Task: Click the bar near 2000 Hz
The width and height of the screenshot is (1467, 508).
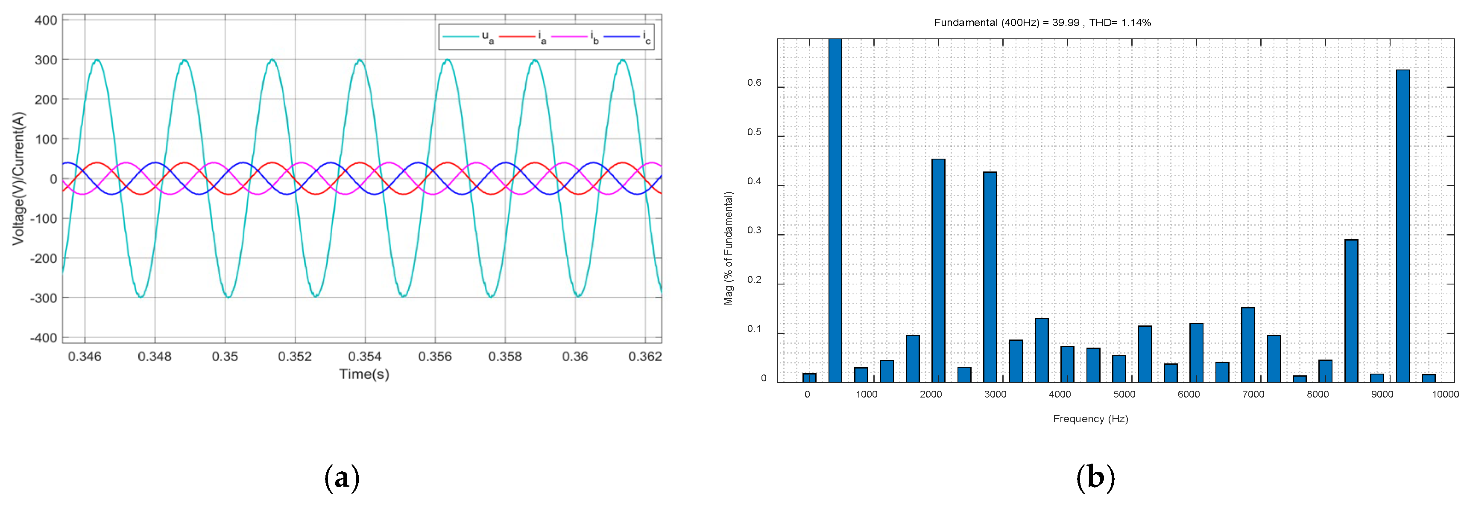Action: click(939, 271)
